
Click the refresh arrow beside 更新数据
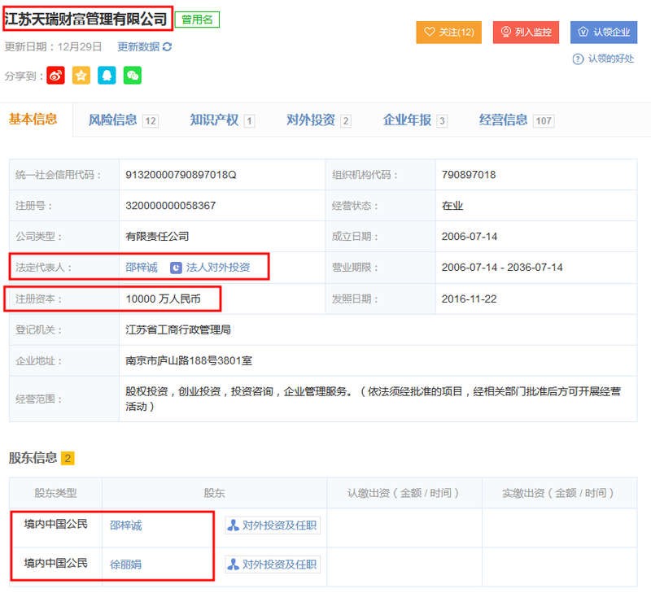click(x=168, y=46)
